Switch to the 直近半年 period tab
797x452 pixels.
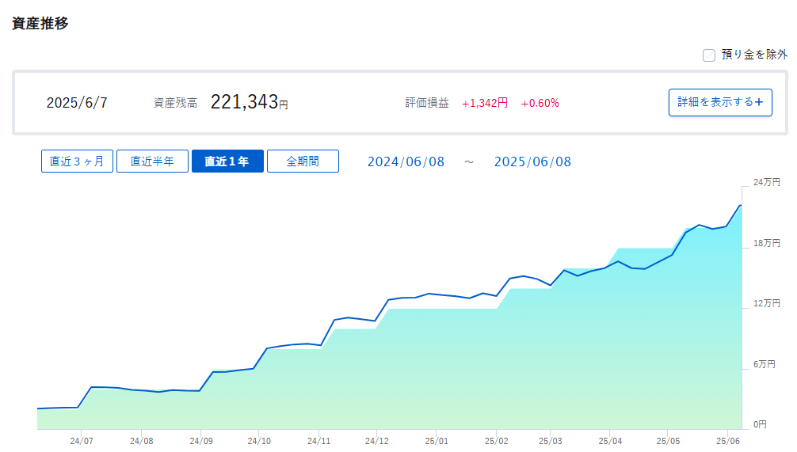pyautogui.click(x=152, y=161)
